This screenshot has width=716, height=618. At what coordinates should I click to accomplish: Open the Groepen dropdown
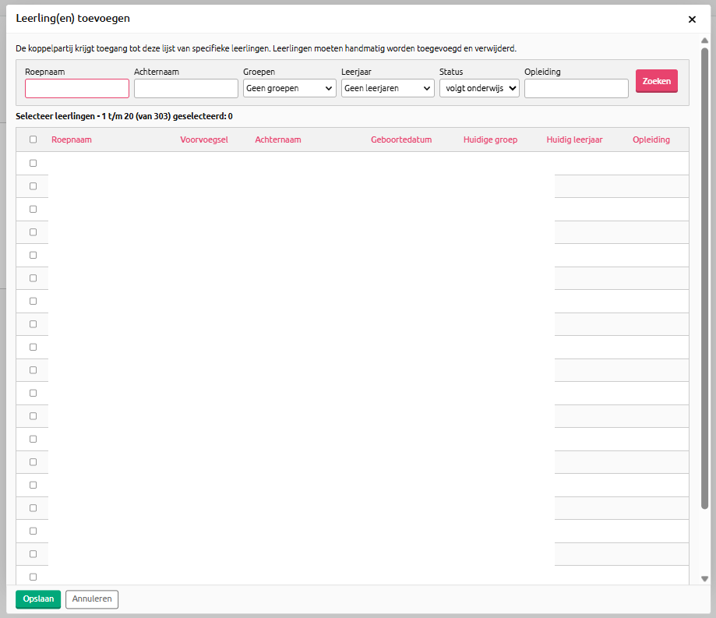[x=290, y=89]
